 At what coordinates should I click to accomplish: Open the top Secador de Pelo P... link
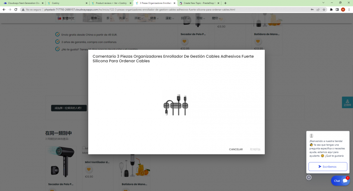(193, 34)
